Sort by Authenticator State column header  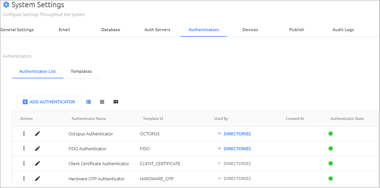[x=347, y=119]
